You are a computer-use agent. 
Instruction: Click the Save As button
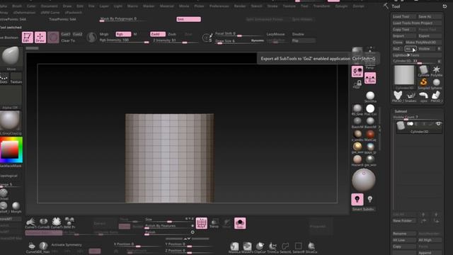coord(430,17)
